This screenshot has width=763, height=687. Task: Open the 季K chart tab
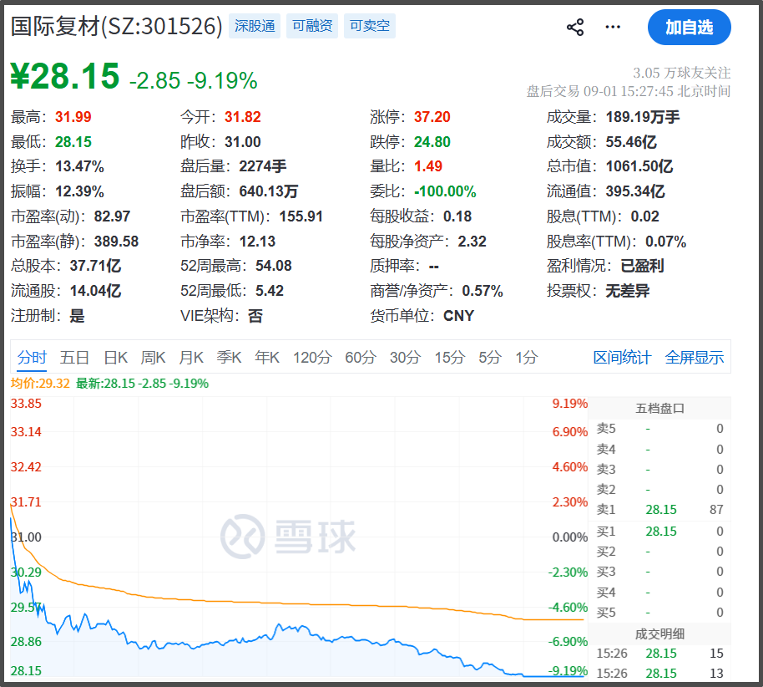(230, 358)
